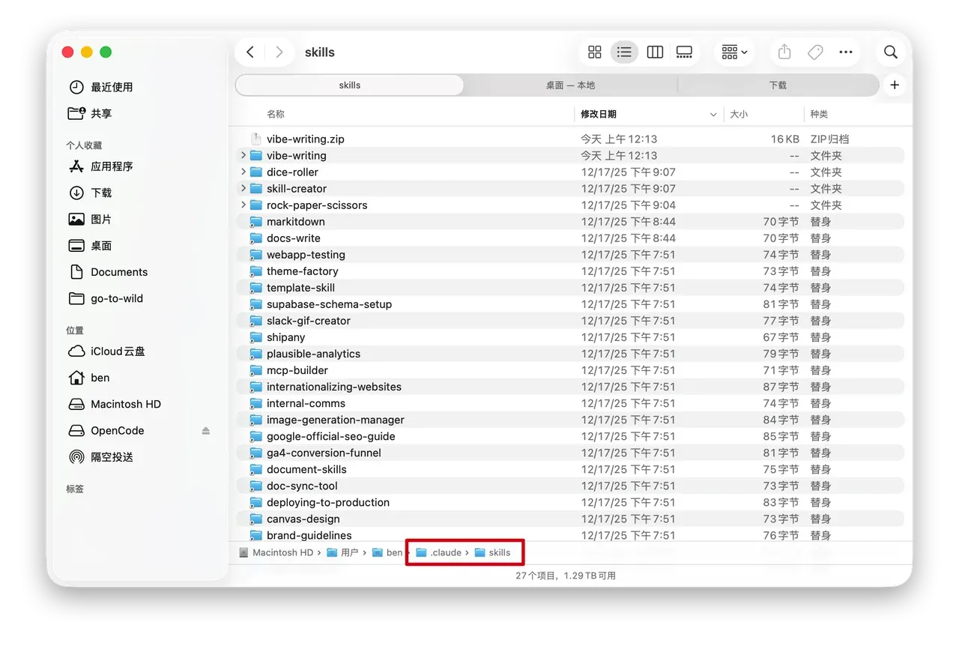Go back to the previous folder
959x649 pixels.
pyautogui.click(x=250, y=52)
